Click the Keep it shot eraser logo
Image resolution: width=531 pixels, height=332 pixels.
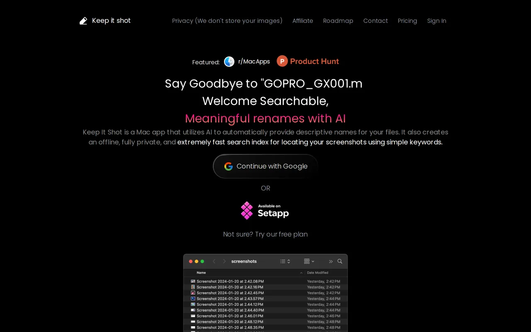click(83, 21)
